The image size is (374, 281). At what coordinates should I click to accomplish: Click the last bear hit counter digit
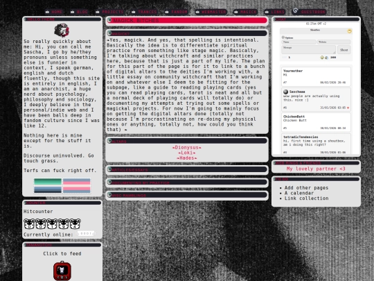coord(75,224)
